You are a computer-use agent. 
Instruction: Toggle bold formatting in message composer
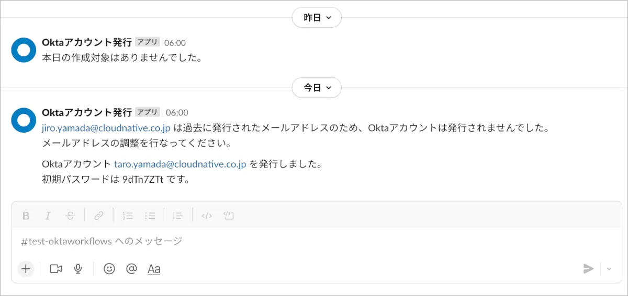pos(26,215)
